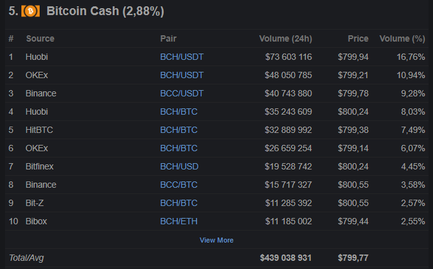This screenshot has width=433, height=269.
Task: Open Bit-Z BCH/BTC pair link
Action: [x=179, y=203]
